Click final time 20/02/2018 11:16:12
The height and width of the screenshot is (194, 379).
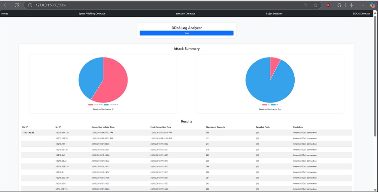[159, 167]
